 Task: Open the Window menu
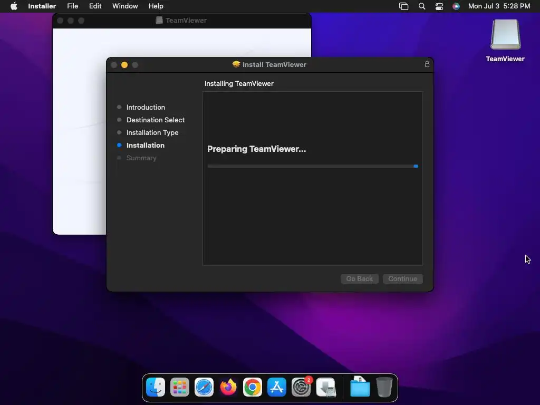tap(125, 6)
